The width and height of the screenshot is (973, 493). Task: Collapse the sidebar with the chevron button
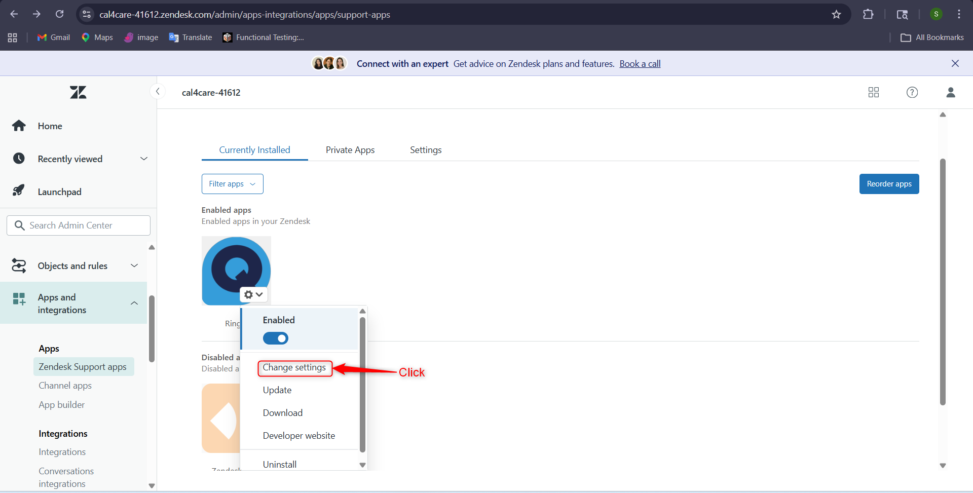158,91
